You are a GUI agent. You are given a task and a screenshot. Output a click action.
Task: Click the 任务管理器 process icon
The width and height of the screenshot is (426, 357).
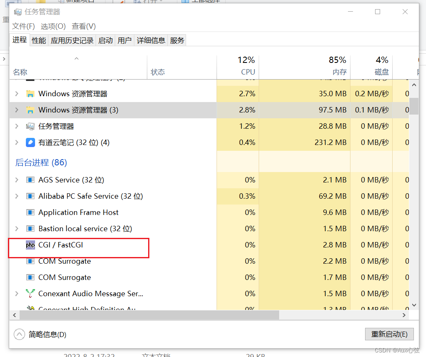(30, 126)
